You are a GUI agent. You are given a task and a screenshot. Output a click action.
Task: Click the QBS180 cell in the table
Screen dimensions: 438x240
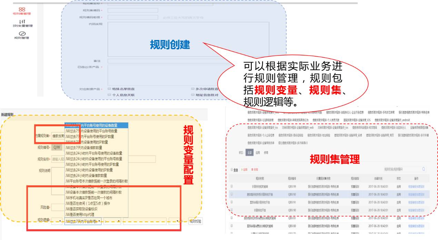tap(292, 226)
